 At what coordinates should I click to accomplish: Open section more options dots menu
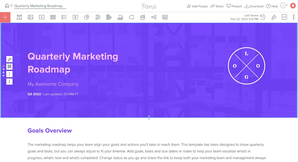tap(9, 81)
